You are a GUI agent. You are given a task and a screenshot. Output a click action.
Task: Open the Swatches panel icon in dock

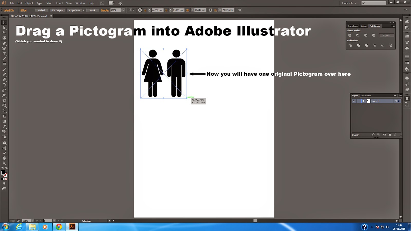click(407, 36)
